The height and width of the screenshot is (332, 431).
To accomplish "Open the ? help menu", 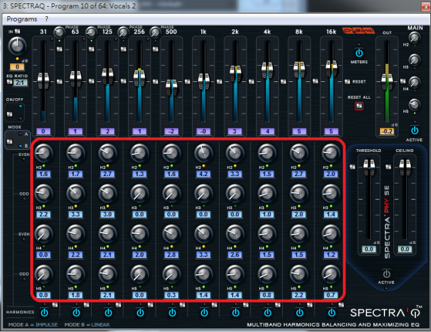I will (46, 19).
